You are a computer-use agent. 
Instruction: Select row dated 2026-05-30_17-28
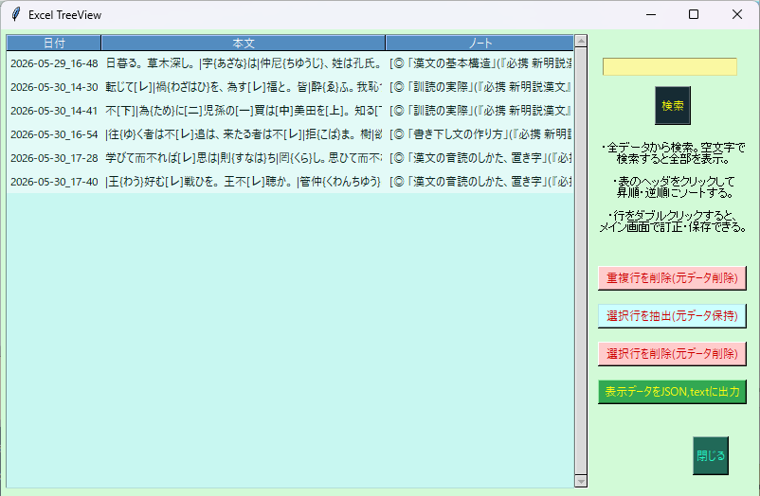click(x=290, y=158)
